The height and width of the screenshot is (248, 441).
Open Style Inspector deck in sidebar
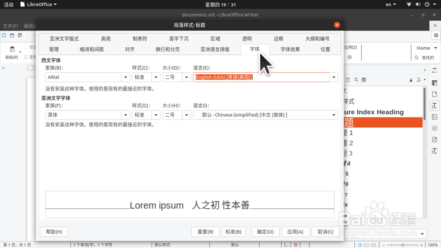tap(434, 150)
